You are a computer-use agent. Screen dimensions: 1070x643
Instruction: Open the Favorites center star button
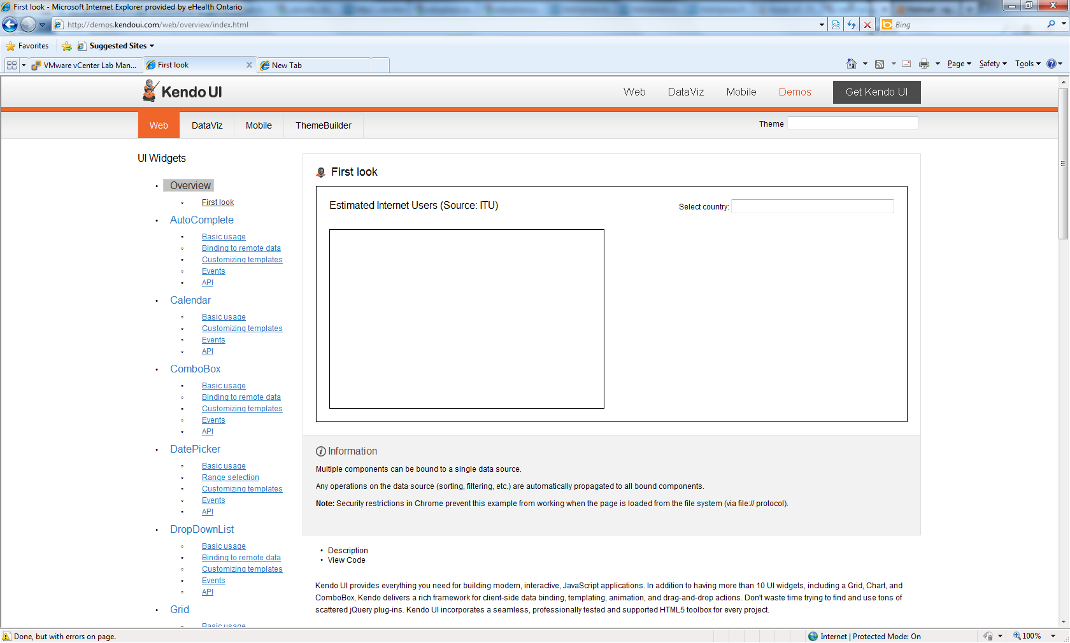click(27, 46)
